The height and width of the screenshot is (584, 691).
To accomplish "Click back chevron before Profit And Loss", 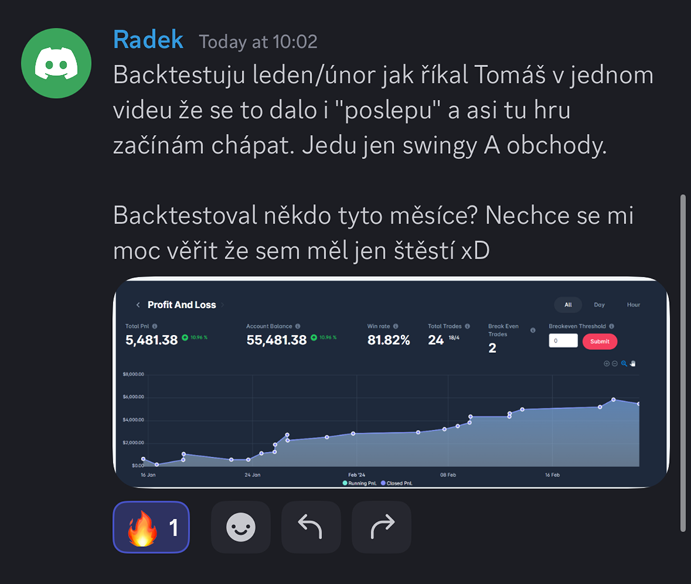I will 138,304.
